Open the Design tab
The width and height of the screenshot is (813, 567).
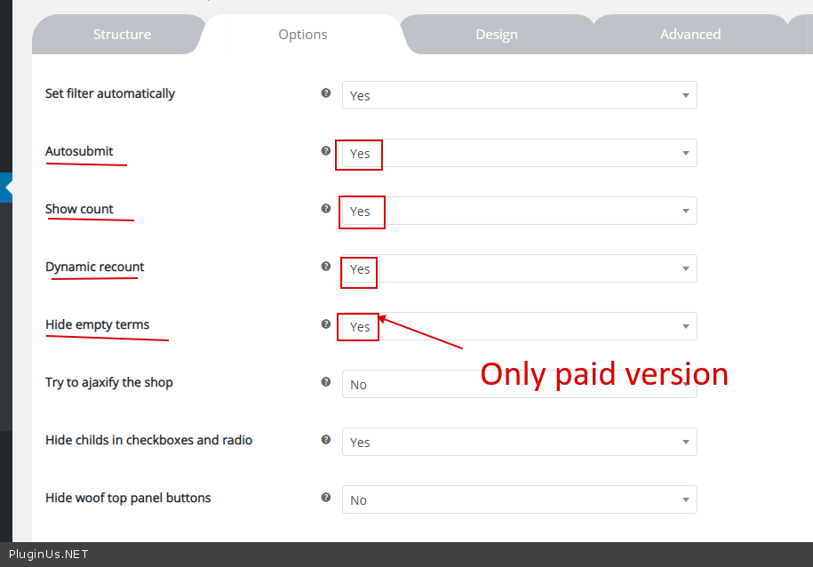(496, 35)
